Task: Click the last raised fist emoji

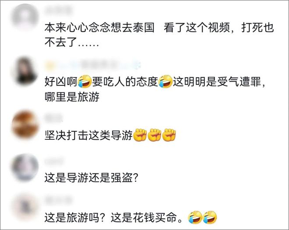Action: click(169, 135)
